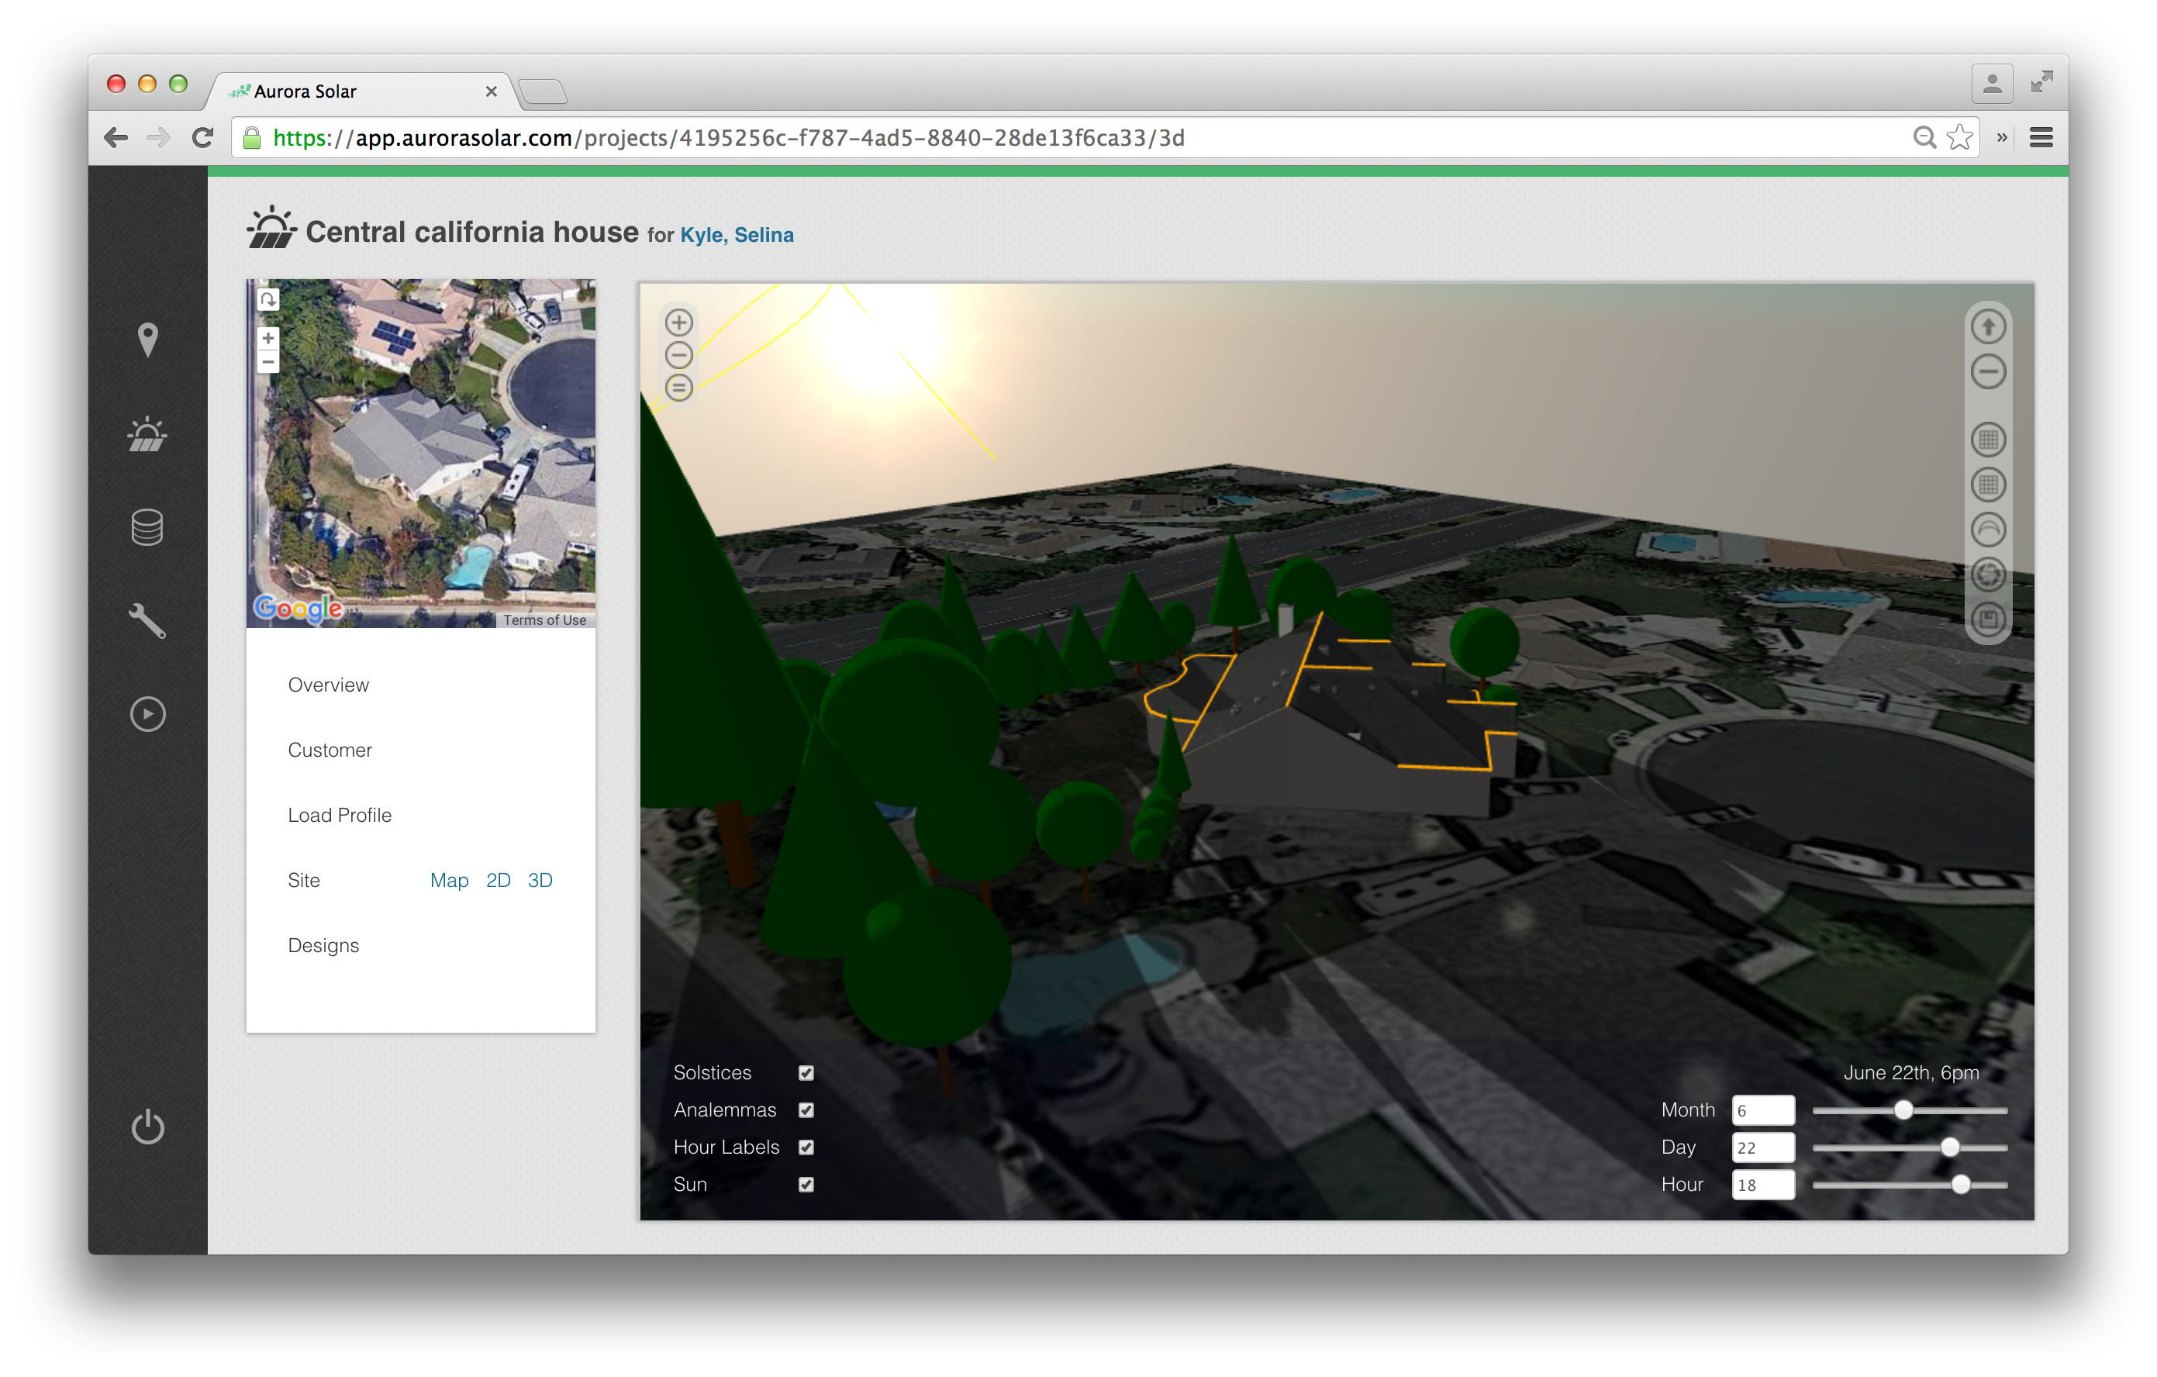Open customer link Kyle, Selina
The height and width of the screenshot is (1377, 2157).
pos(737,235)
